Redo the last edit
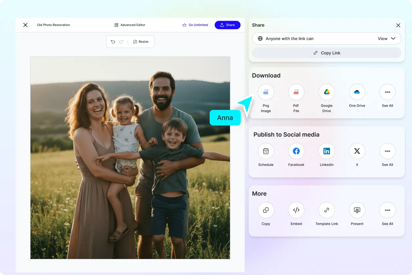 coord(121,42)
